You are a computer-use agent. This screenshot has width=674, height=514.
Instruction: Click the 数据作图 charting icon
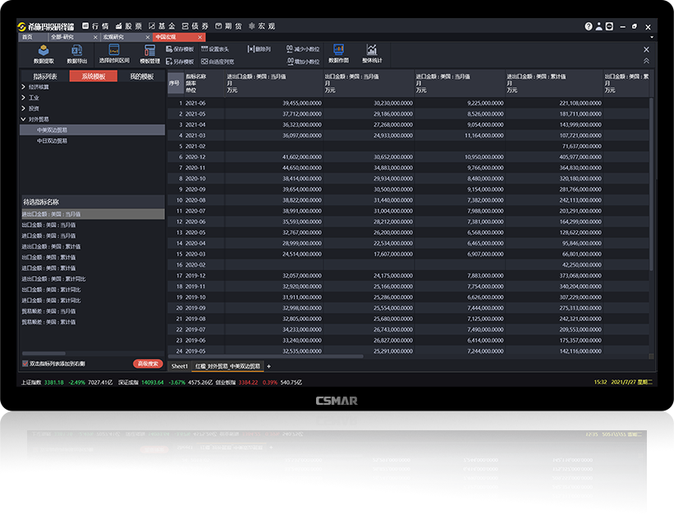point(338,51)
